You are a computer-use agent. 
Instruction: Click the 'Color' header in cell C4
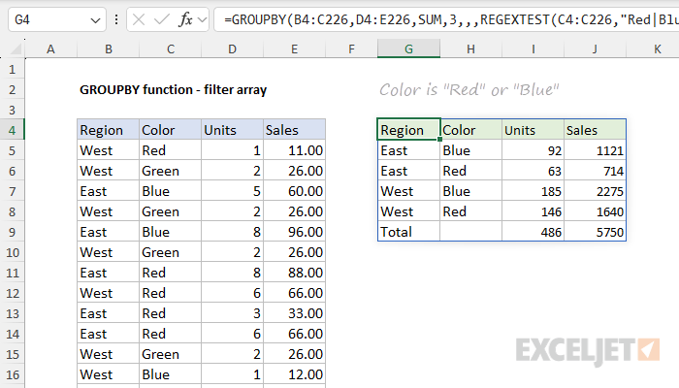[170, 130]
